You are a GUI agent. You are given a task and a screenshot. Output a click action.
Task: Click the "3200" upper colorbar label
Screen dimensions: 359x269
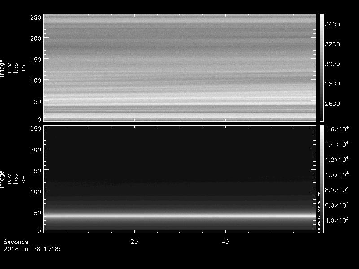[x=333, y=44]
